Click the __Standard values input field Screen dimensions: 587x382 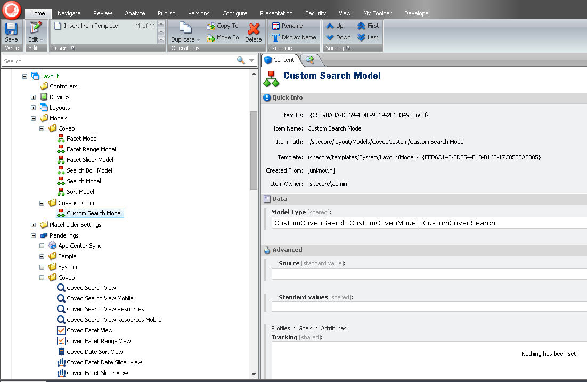click(x=429, y=306)
